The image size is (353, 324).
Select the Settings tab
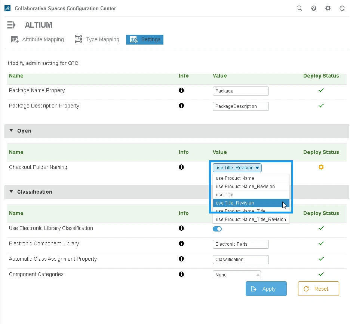(x=145, y=40)
